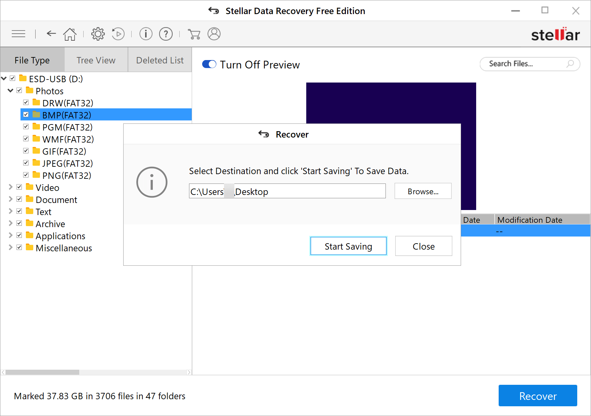
Task: Click the Photos folder icon
Action: pyautogui.click(x=30, y=90)
